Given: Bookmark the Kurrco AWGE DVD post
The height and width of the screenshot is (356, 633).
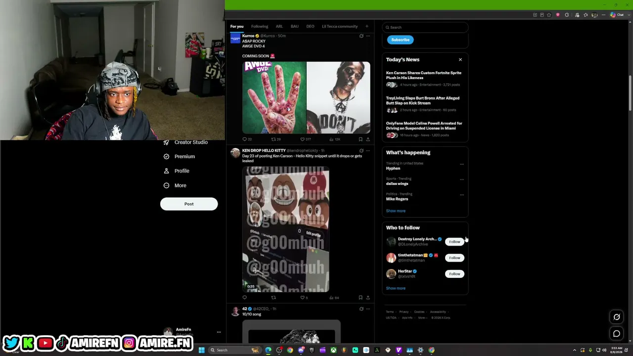Looking at the screenshot, I should point(361,139).
